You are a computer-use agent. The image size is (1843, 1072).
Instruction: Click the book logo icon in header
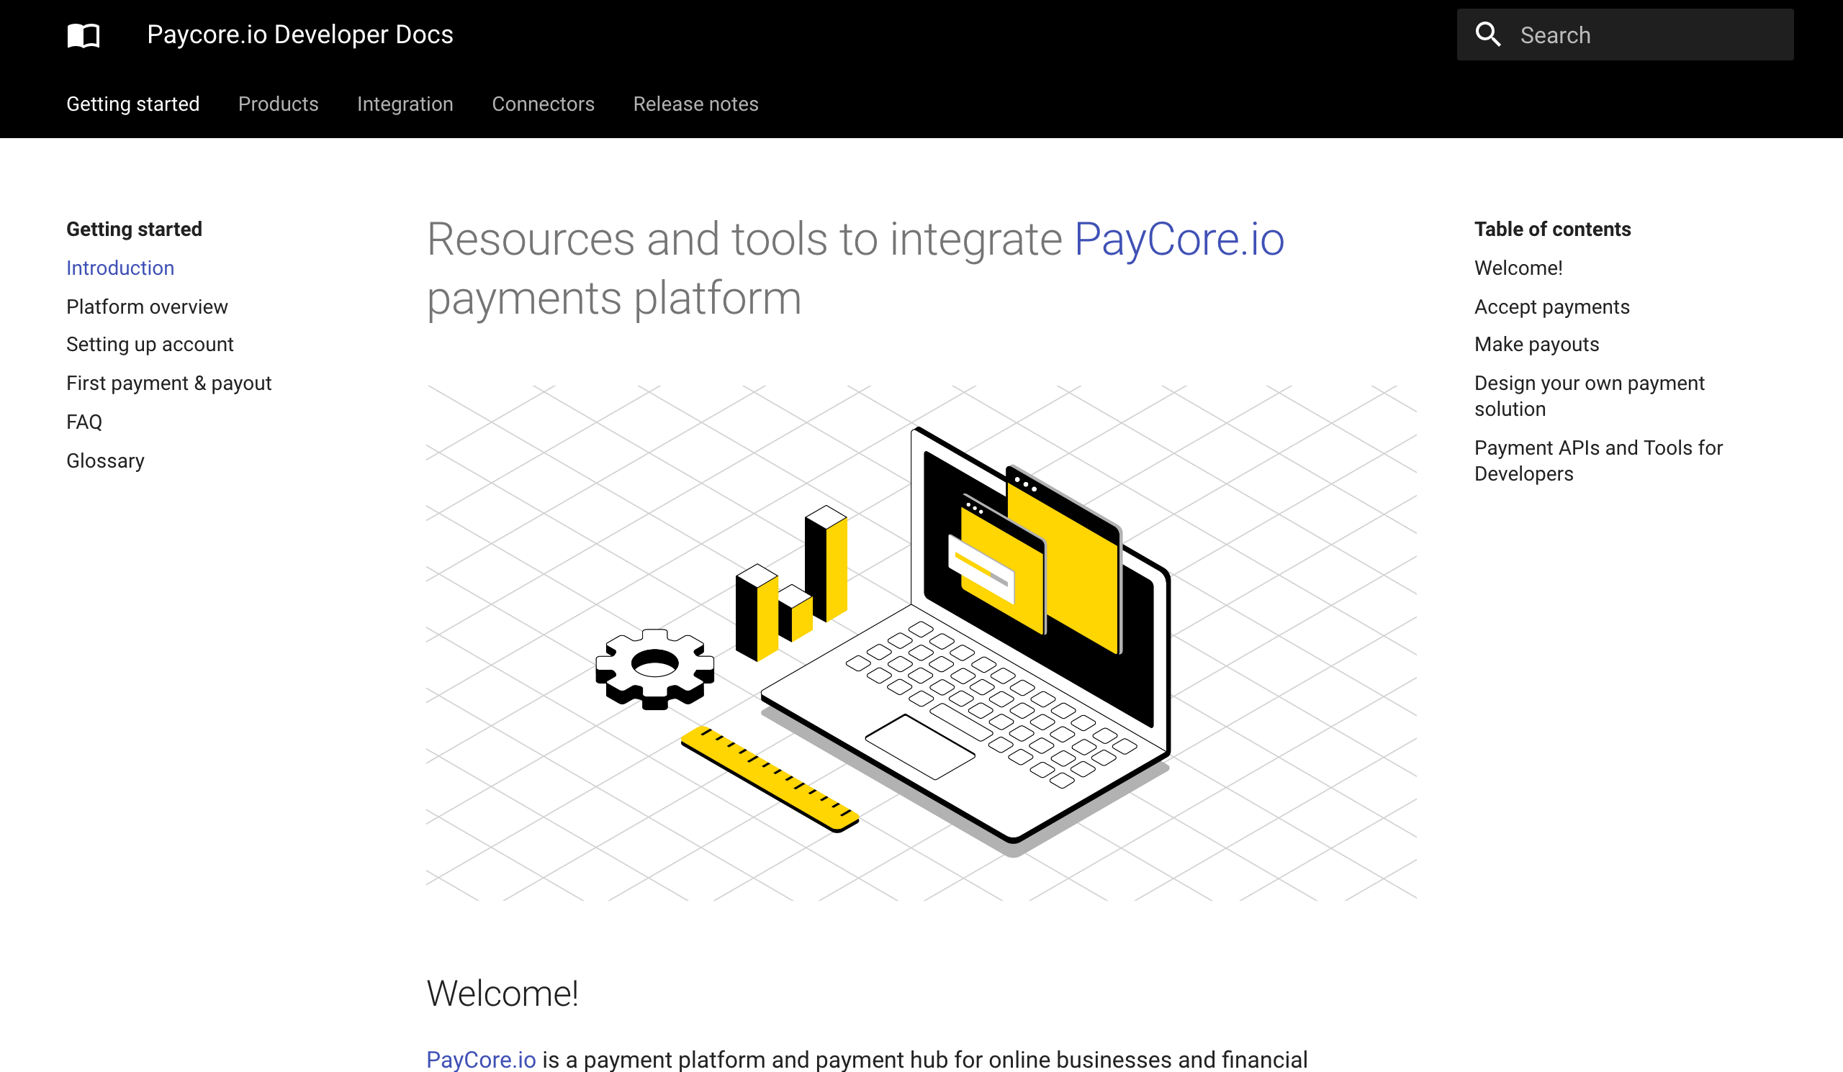coord(84,35)
